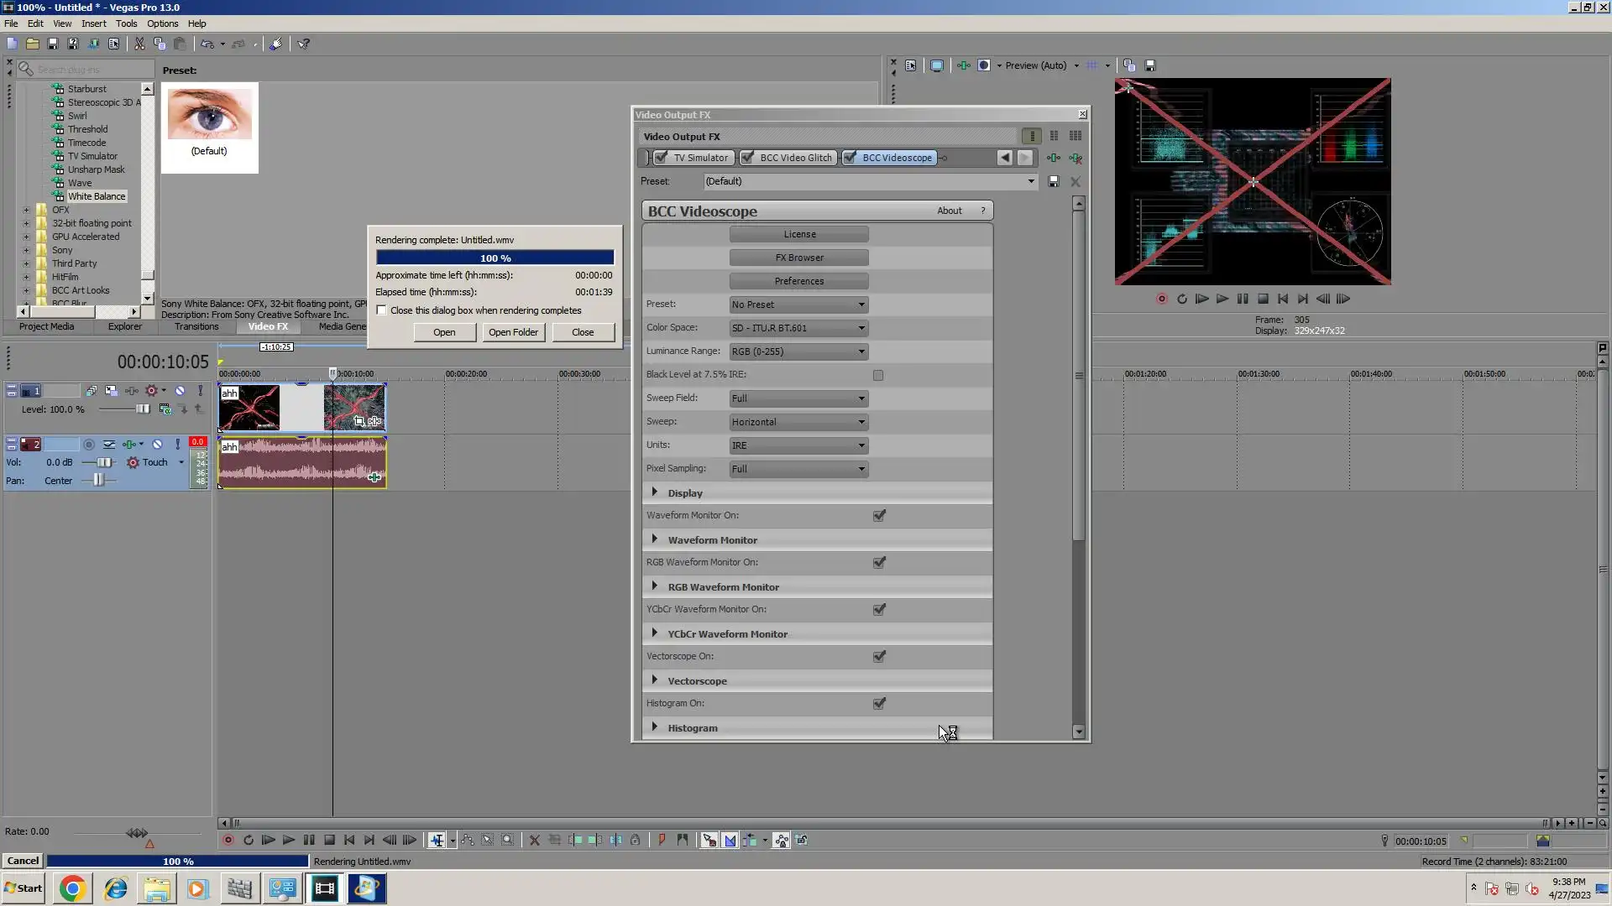Mute audio track 2
This screenshot has width=1612, height=906.
pos(157,445)
